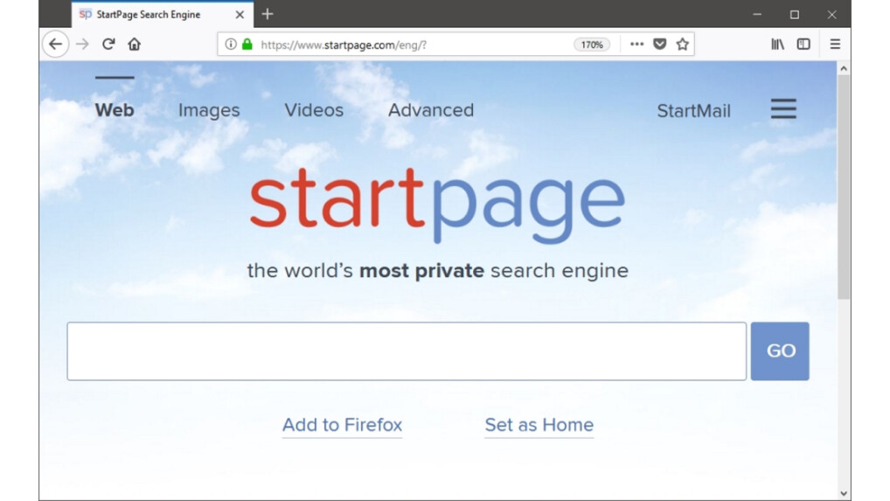This screenshot has height=501, width=890.
Task: Close the StartPage Search Engine tab
Action: [240, 15]
